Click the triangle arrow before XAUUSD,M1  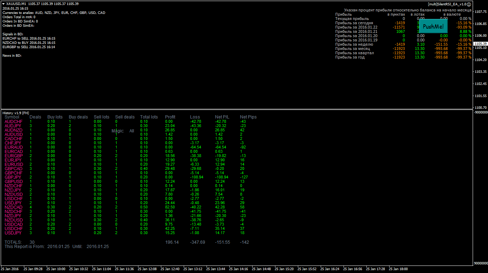(4, 4)
